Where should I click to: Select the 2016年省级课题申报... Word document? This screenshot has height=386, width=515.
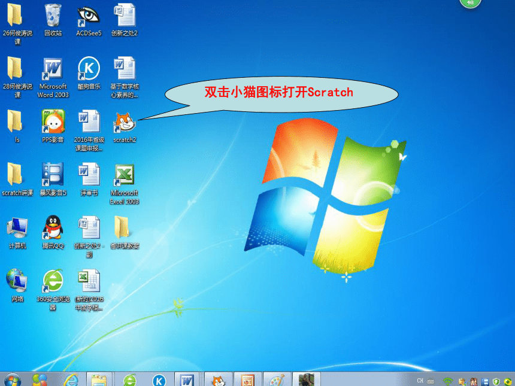89,121
